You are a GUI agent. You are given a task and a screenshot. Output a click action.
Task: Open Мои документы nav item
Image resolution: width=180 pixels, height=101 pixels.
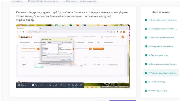(25, 42)
